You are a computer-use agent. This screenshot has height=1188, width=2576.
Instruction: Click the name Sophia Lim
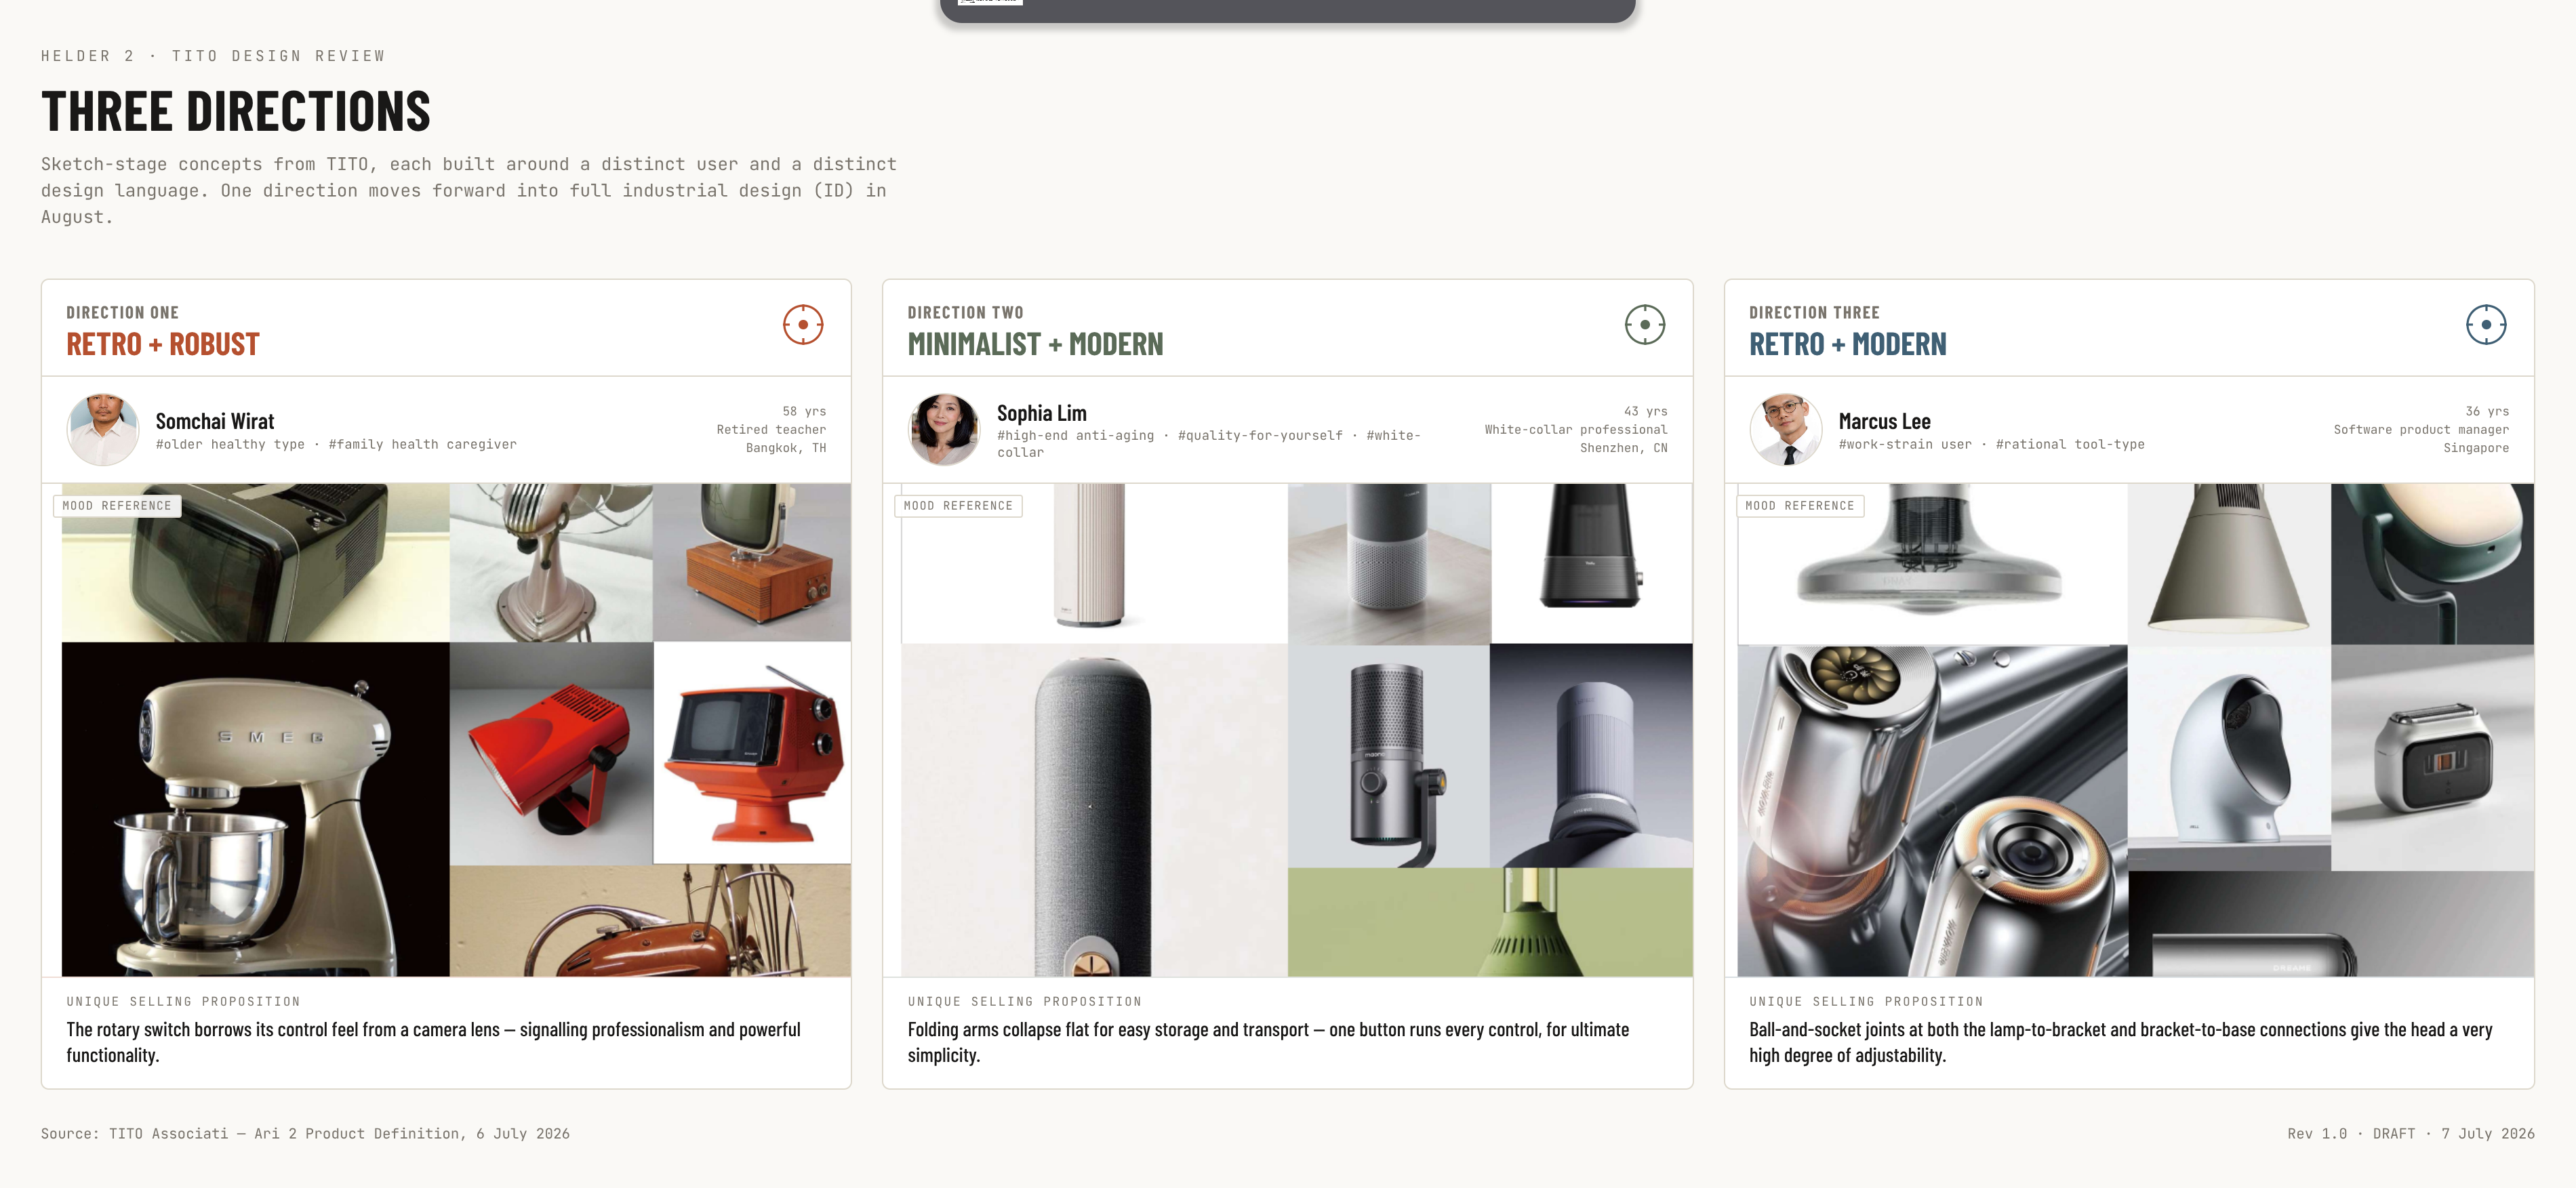coord(1041,413)
